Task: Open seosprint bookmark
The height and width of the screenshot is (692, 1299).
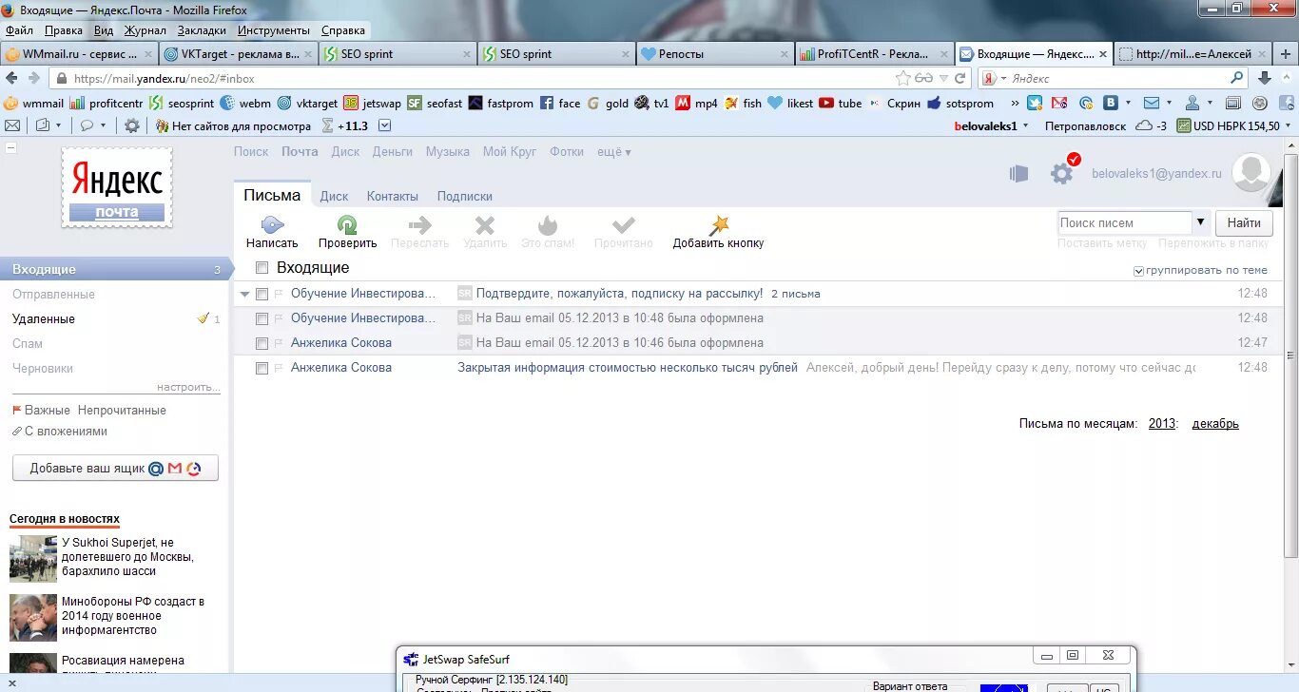Action: 182,104
